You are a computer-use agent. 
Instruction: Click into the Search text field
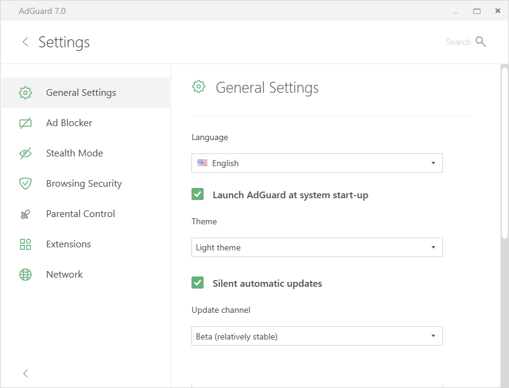pyautogui.click(x=457, y=42)
